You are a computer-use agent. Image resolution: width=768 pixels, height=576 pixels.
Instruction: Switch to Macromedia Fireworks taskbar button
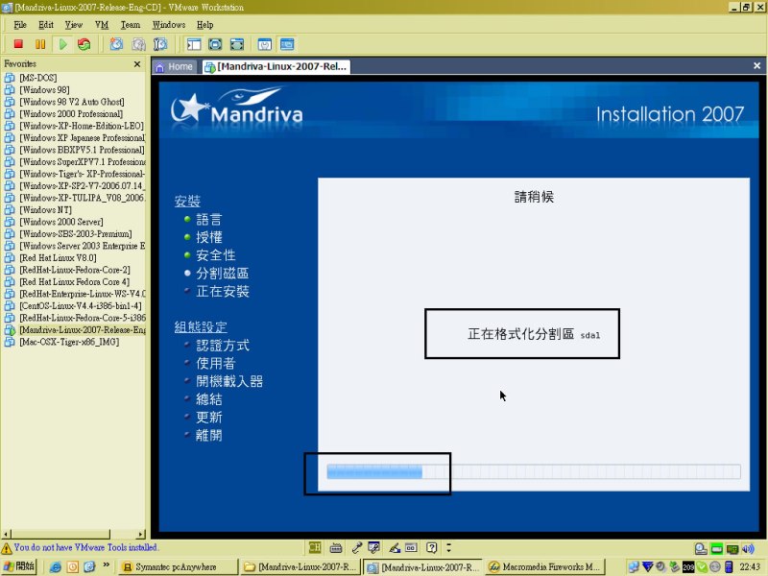tap(545, 566)
